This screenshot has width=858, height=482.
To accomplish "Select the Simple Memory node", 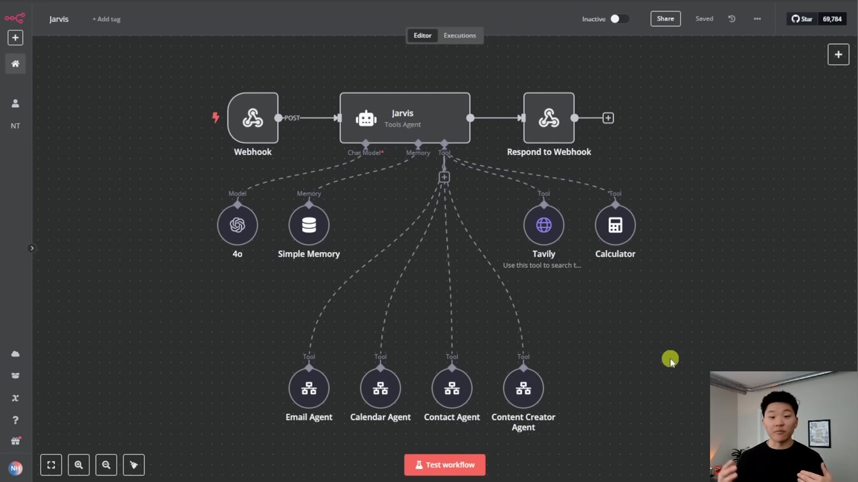I will pos(309,225).
